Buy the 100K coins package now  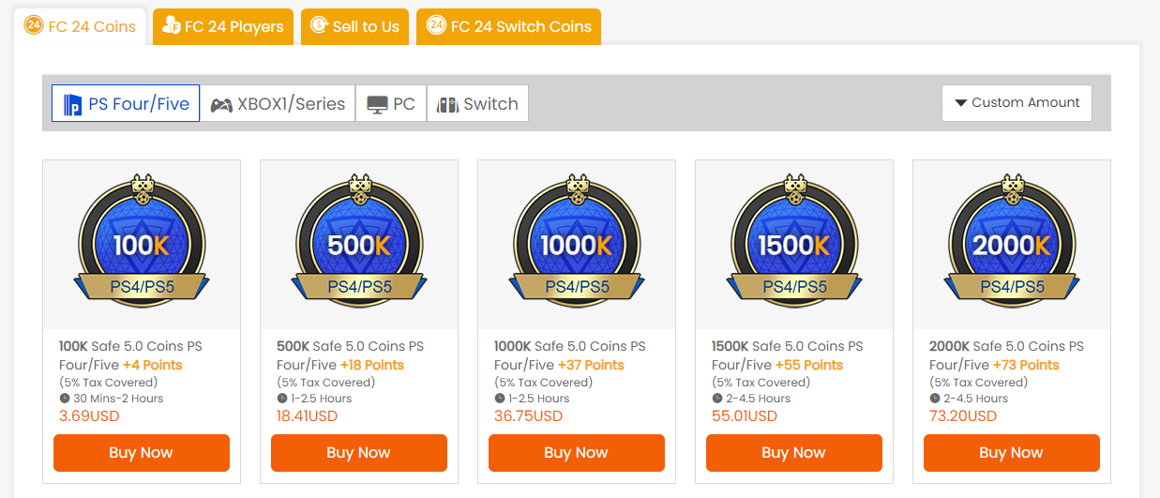(142, 453)
